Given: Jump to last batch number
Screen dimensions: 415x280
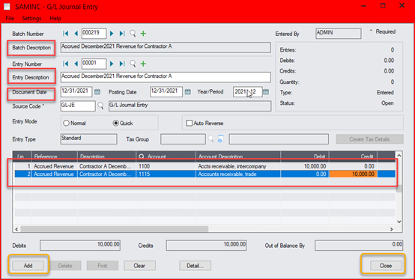Looking at the screenshot, I should (122, 34).
